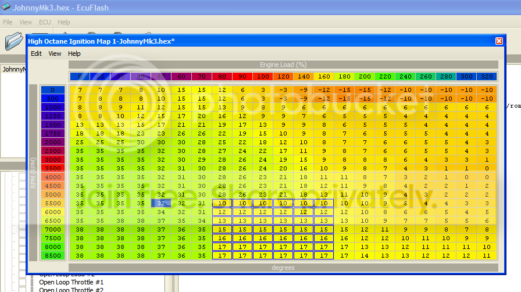The image size is (521, 292).
Task: Select cell at 6500 RPM, 30 load
Action: click(x=120, y=220)
